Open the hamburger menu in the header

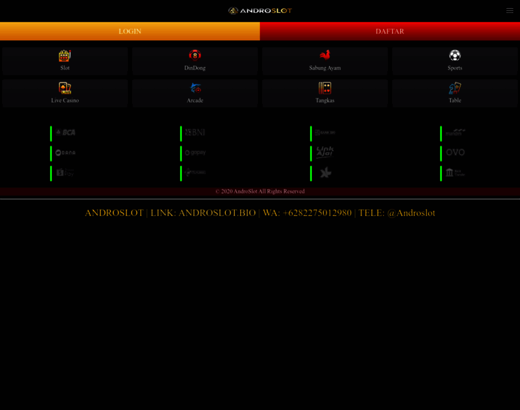click(x=510, y=11)
